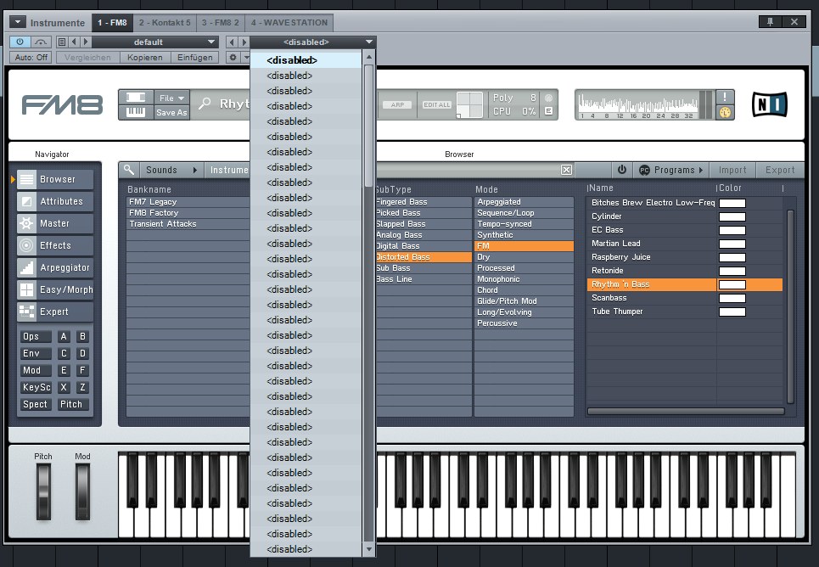The image size is (819, 567).
Task: Click the yellow clock sync icon
Action: tap(725, 112)
